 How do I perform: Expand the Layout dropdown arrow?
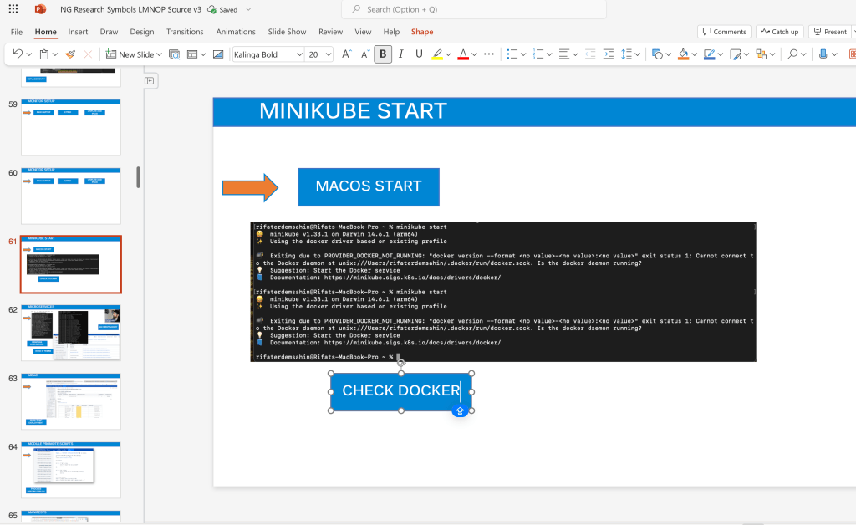pos(203,54)
